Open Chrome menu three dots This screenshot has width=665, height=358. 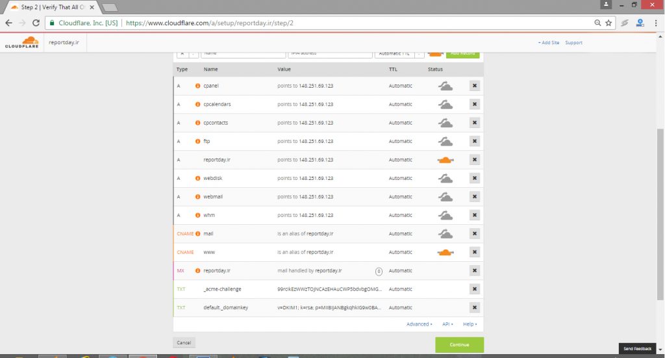(x=656, y=23)
